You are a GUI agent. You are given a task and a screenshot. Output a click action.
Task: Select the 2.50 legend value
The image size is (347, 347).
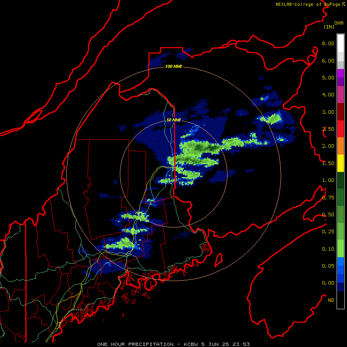pos(328,129)
